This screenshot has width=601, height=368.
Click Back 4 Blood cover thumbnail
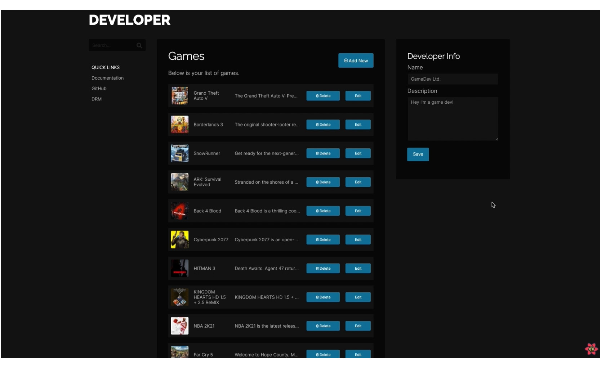click(179, 211)
